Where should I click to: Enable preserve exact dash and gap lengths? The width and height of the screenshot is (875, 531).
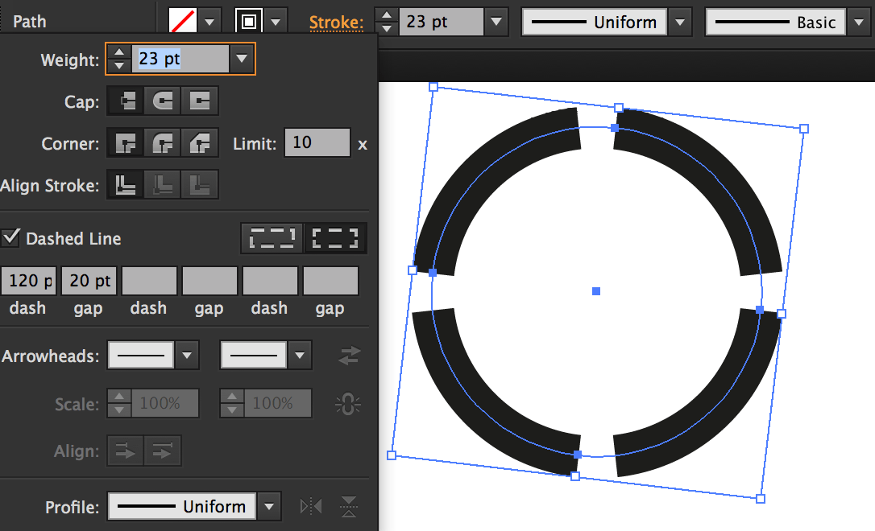click(272, 237)
